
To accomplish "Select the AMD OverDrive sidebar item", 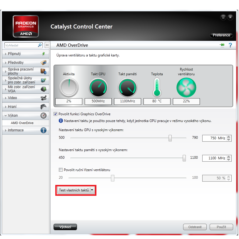I will pyautogui.click(x=22, y=123).
